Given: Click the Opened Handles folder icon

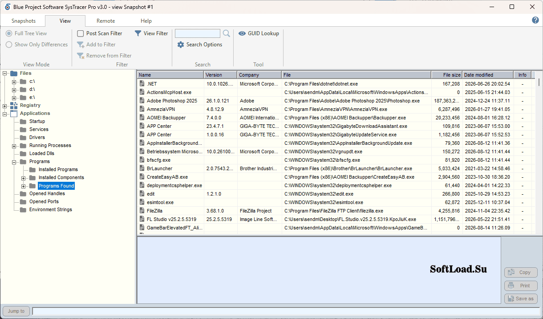Looking at the screenshot, I should (23, 193).
